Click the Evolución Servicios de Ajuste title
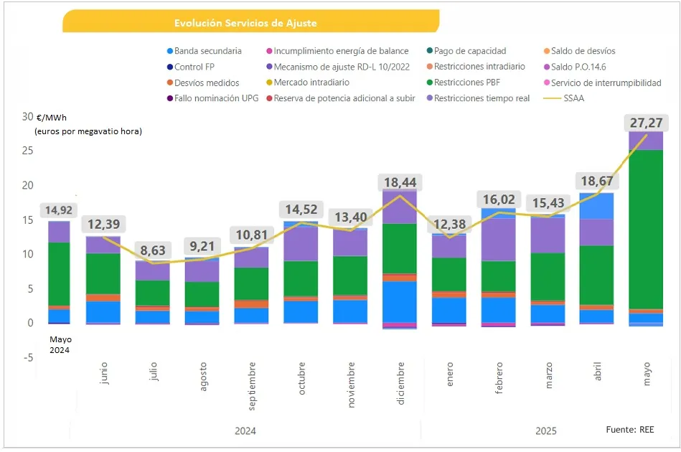681x452 pixels. click(x=245, y=23)
